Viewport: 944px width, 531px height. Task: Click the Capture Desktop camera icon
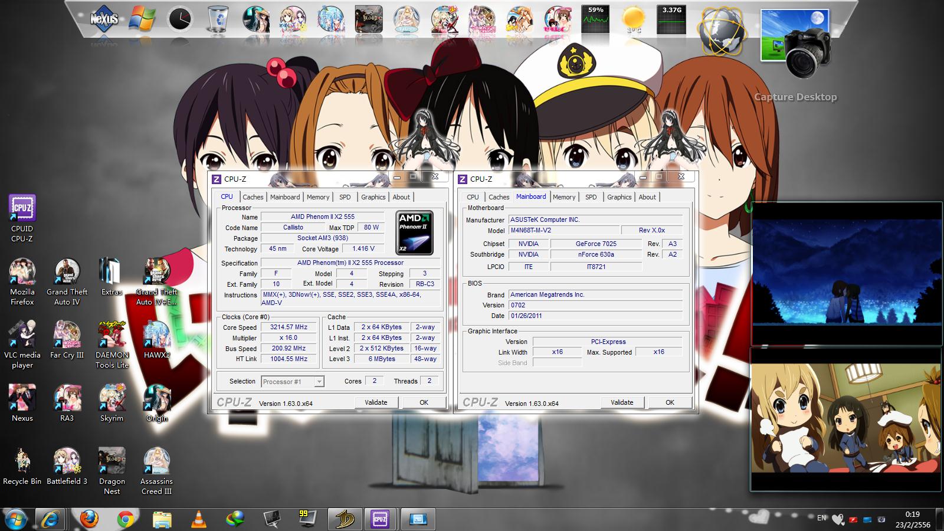795,44
